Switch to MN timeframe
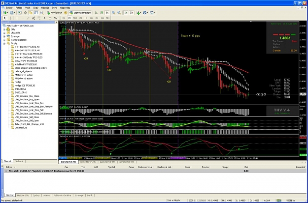 pyautogui.click(x=108, y=18)
